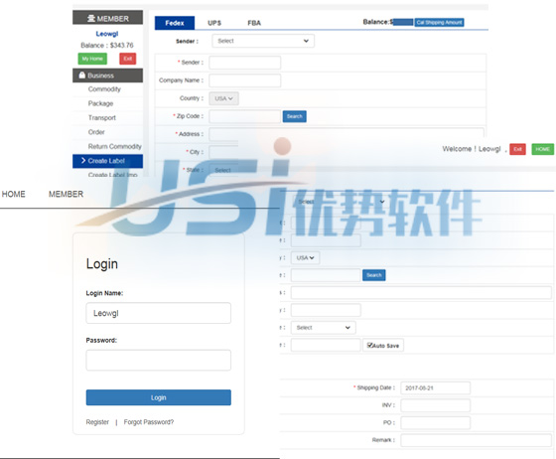The width and height of the screenshot is (556, 459).
Task: Open the Sender Select dropdown at top
Action: click(263, 41)
